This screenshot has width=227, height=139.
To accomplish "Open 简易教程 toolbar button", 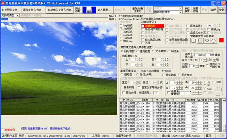I will (x=196, y=10).
